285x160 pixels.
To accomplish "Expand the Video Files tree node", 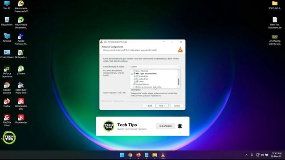I will click(134, 79).
